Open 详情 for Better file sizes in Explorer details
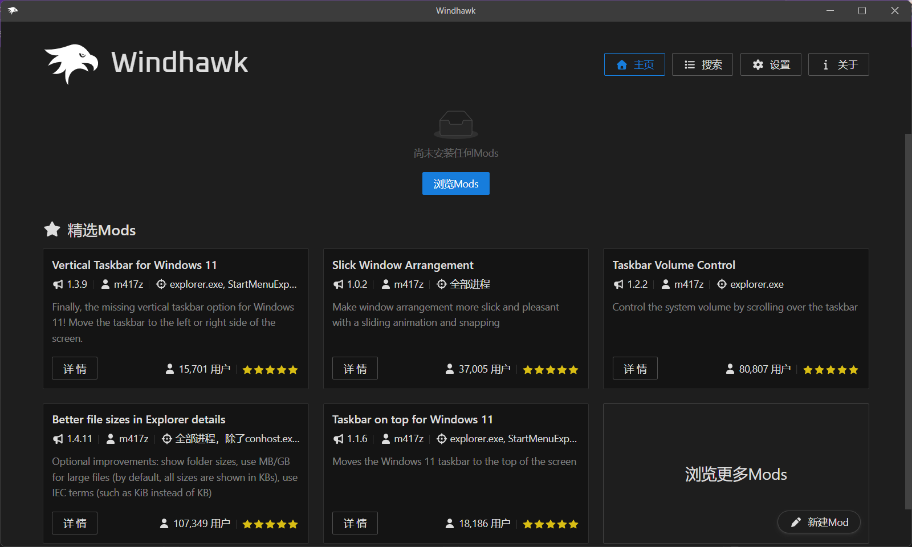 pos(75,523)
